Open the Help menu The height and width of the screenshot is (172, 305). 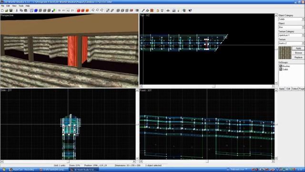(x=28, y=6)
